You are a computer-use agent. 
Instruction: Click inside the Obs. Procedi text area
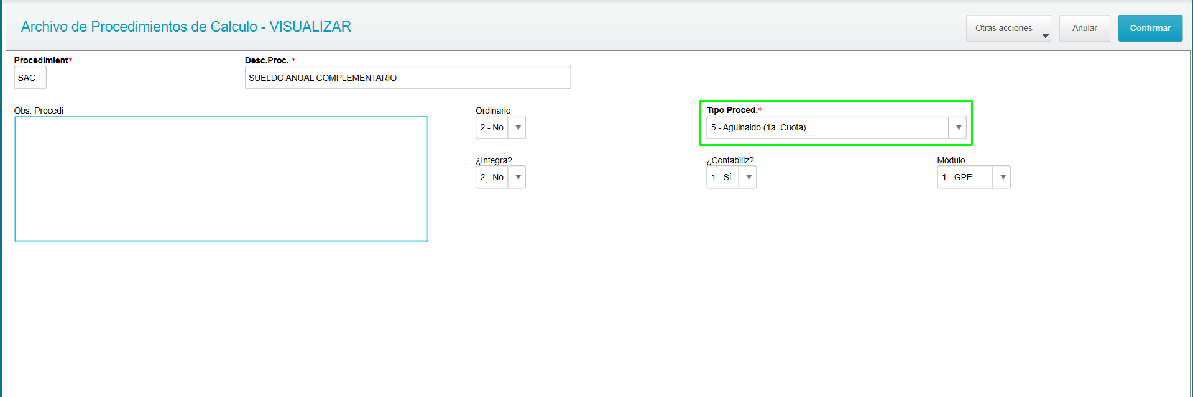tap(221, 179)
